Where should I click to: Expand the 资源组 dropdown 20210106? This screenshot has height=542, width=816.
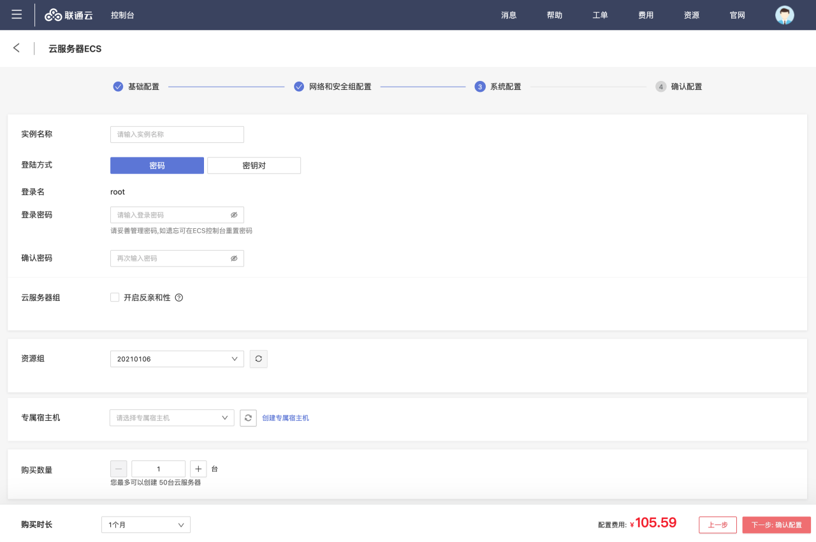pyautogui.click(x=177, y=359)
